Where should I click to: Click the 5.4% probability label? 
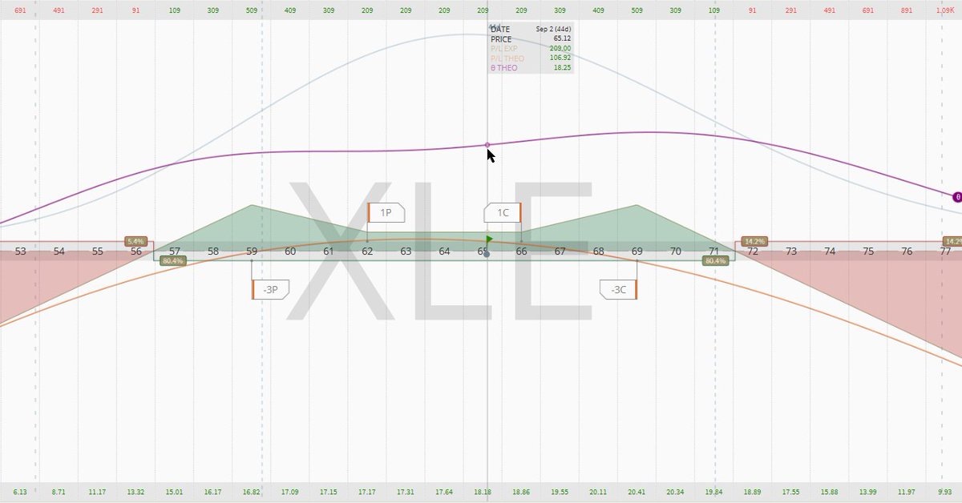(136, 241)
